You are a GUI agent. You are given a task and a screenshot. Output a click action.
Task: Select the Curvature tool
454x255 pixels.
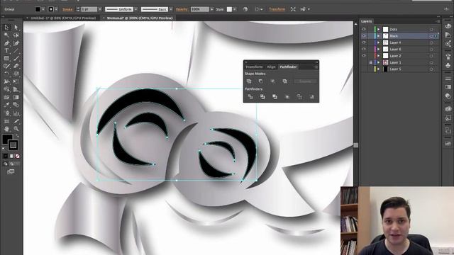[x=16, y=43]
